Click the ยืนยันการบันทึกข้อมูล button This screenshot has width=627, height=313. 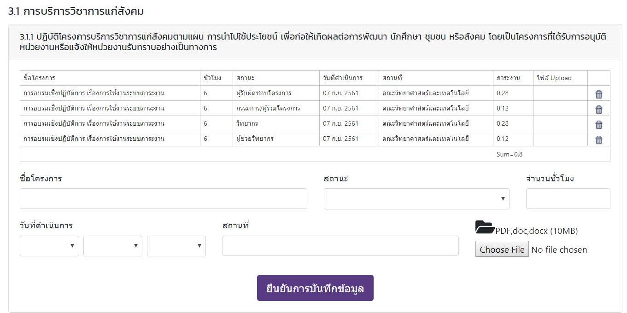[315, 288]
